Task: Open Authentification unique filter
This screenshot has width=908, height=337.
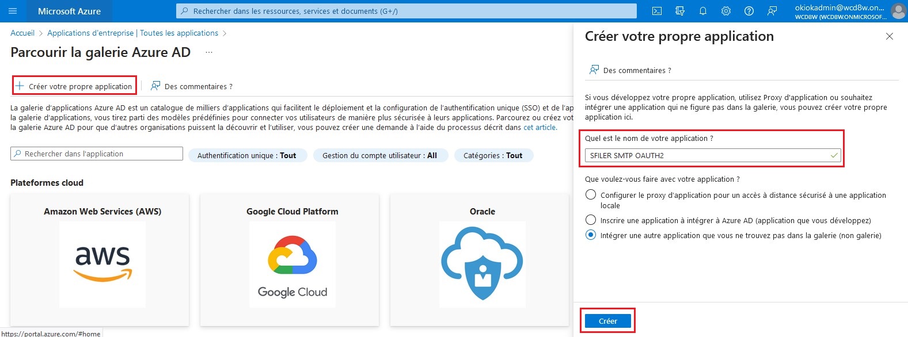Action: pos(248,155)
